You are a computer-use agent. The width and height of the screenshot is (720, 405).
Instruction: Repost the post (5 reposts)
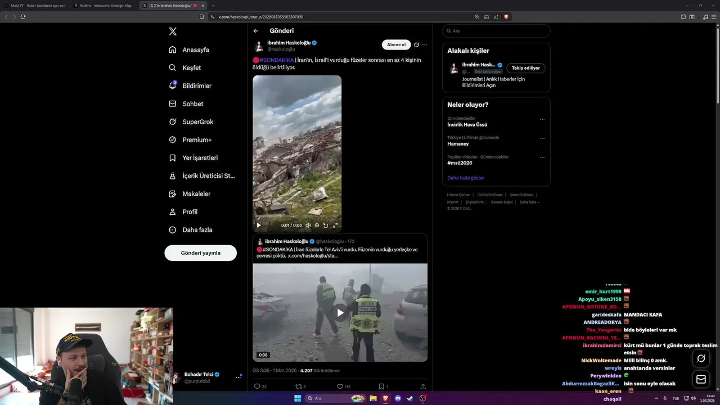pyautogui.click(x=301, y=386)
